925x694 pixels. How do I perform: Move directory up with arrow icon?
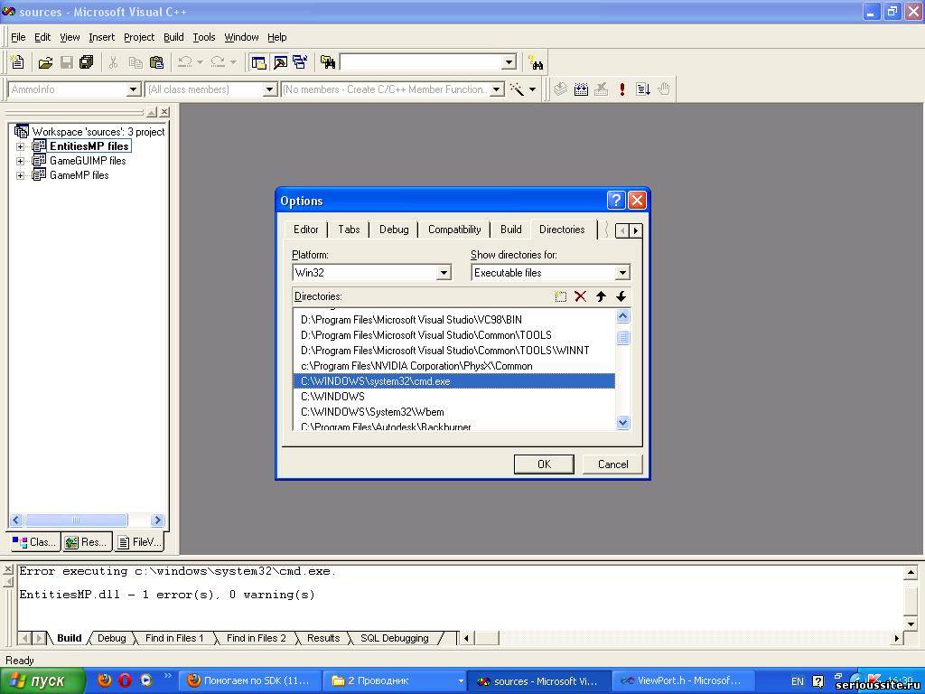click(x=601, y=296)
